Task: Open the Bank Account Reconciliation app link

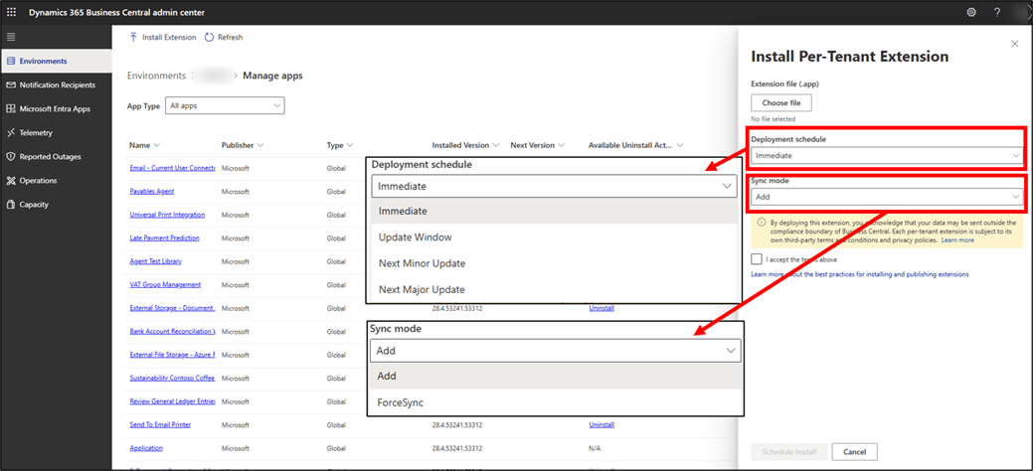Action: [173, 331]
